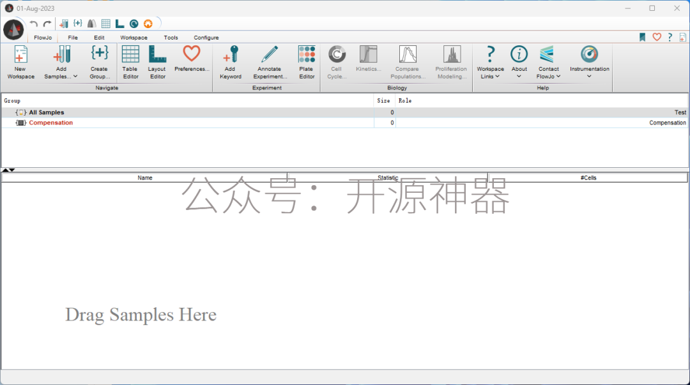
Task: Click the #Cells column header
Action: tap(588, 177)
